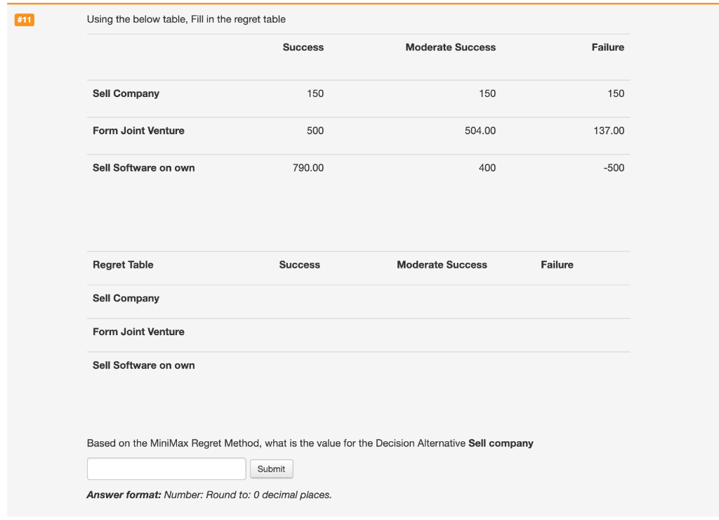Click the orange #11 question badge
Image resolution: width=719 pixels, height=520 pixels.
(x=25, y=20)
